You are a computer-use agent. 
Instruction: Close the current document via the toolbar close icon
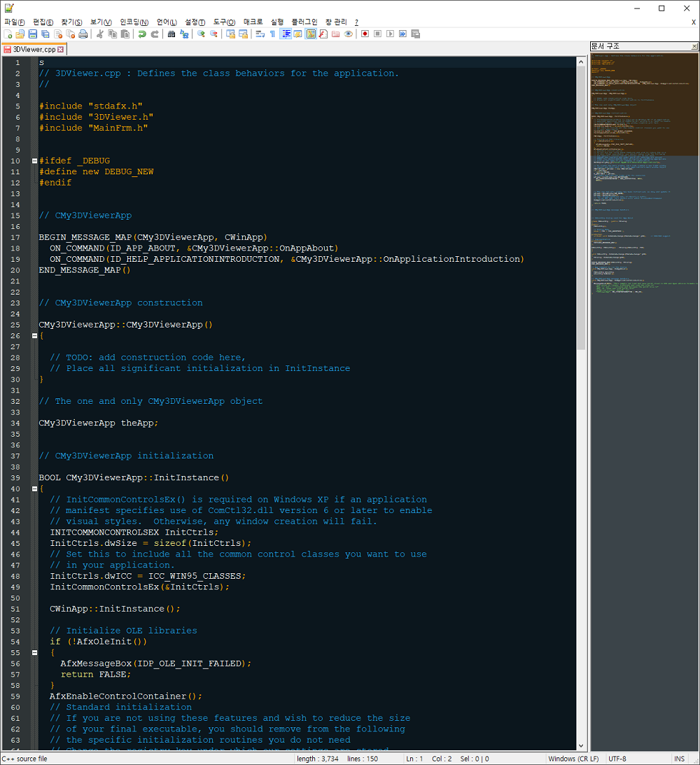58,34
